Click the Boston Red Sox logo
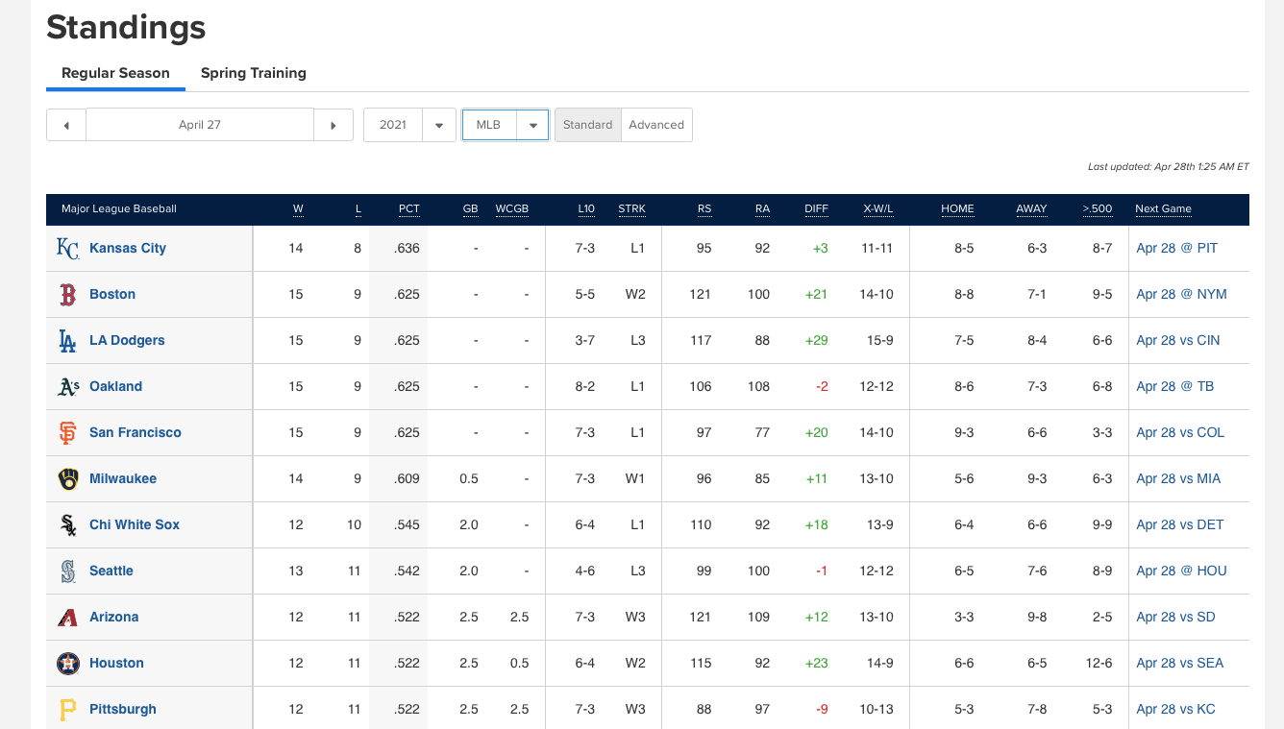Screen dimensions: 1284x729 click(x=67, y=294)
